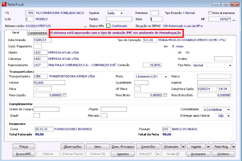Image resolution: width=242 pixels, height=161 pixels.
Task: Click the Projeto input field
Action: [x=114, y=109]
